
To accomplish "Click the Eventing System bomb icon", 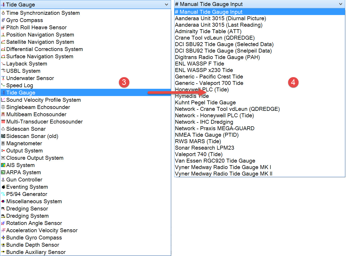I will (x=3, y=187).
